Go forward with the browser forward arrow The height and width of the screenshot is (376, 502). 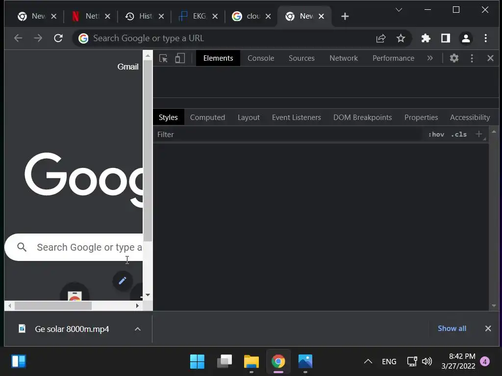38,38
